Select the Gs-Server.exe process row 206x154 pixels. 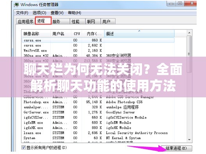[98, 112]
